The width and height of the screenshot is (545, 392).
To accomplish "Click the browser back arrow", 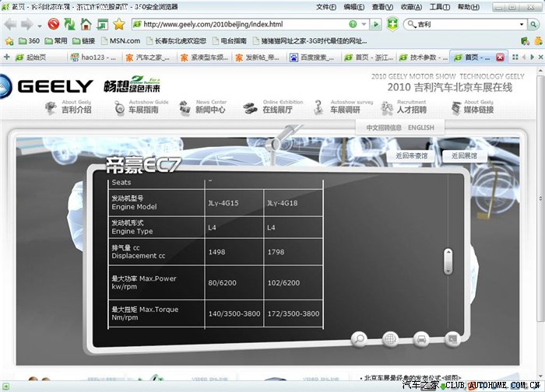I will click(10, 24).
